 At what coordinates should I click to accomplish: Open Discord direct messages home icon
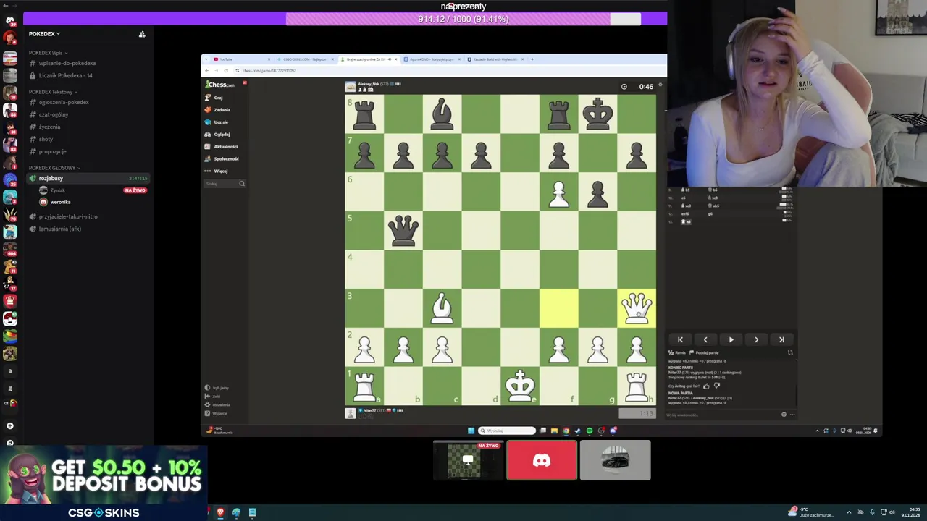point(10,21)
